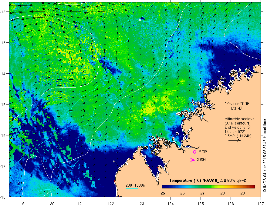Click the longitude axis label 125
This screenshot has width=267, height=206.
coord(201,204)
